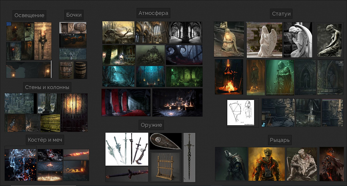The image size is (347, 186).
Task: Select the red fiery knight with flowing cape
Action: 331,164
